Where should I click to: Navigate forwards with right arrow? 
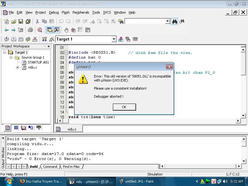[14, 30]
